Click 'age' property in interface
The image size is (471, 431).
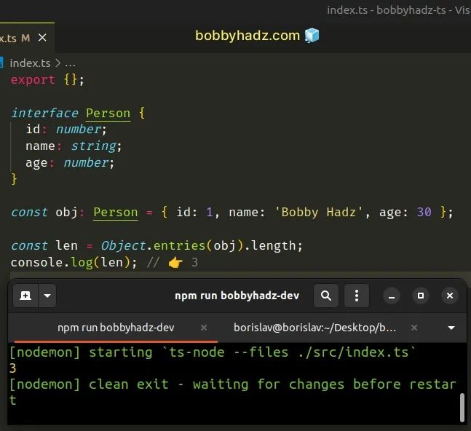[x=36, y=163]
